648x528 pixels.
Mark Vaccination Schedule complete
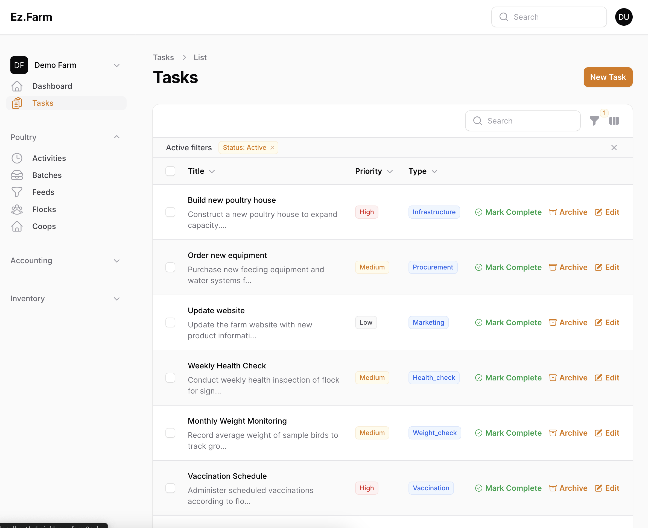click(x=508, y=488)
